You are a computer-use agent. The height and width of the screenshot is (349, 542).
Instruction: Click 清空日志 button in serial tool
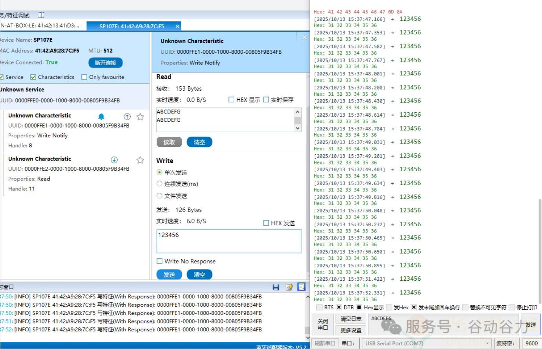[x=351, y=319]
